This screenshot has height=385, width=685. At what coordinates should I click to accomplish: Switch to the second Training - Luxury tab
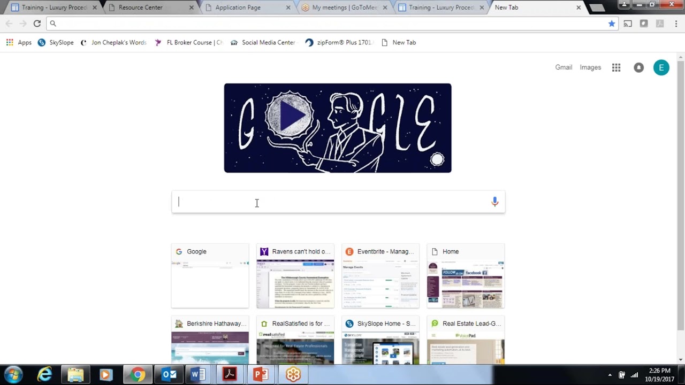pos(442,7)
